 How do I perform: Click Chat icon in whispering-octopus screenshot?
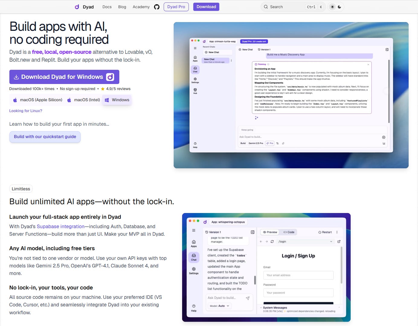(x=194, y=257)
